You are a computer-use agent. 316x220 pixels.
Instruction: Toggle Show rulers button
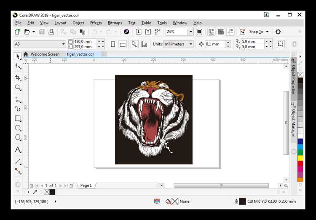point(212,32)
